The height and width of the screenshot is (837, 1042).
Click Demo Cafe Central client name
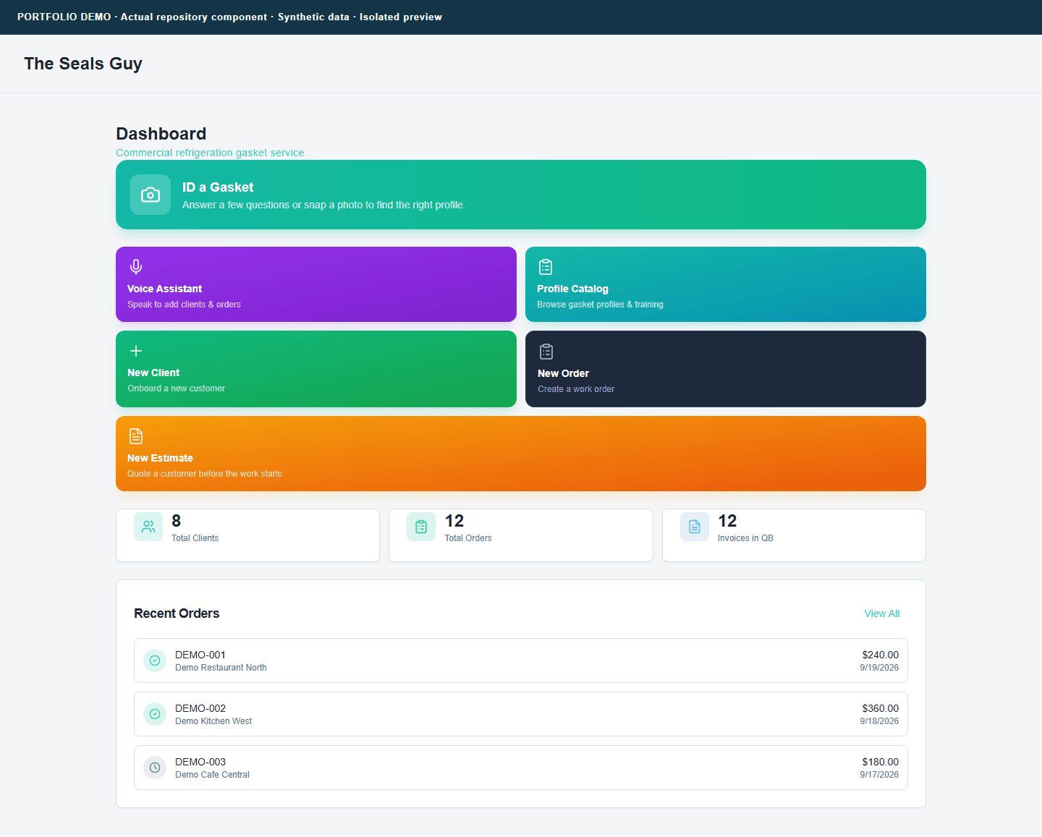click(212, 775)
